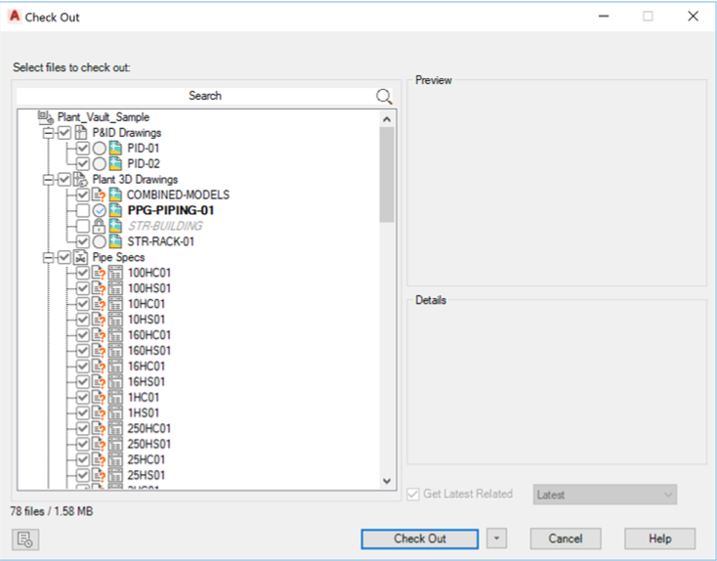Image resolution: width=717 pixels, height=561 pixels.
Task: Uncheck the COMBINED-MODELS checkbox
Action: tap(83, 194)
